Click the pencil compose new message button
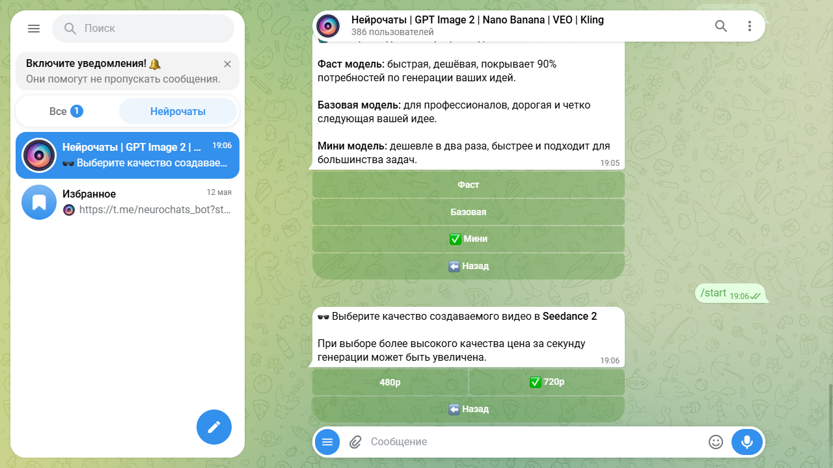The height and width of the screenshot is (468, 833). (x=214, y=427)
